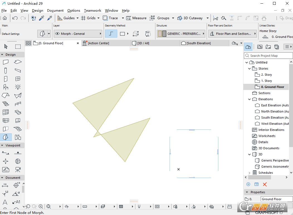Open the Morph - General layer dropdown

coord(78,34)
